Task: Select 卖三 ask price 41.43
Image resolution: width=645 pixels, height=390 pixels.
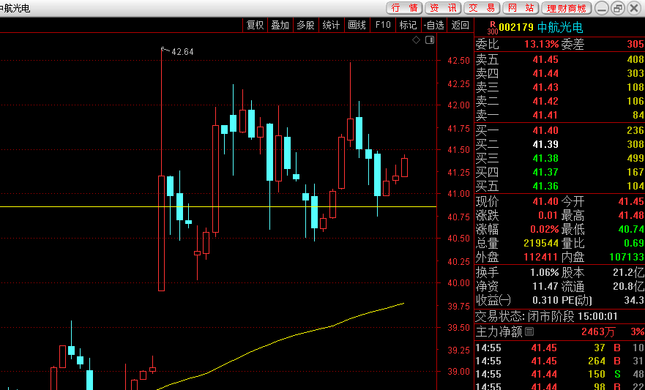Action: pyautogui.click(x=545, y=87)
